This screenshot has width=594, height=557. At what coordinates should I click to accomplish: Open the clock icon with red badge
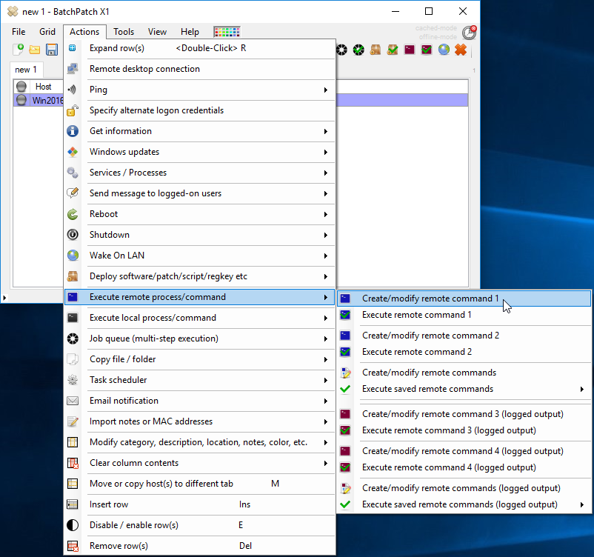click(x=470, y=33)
